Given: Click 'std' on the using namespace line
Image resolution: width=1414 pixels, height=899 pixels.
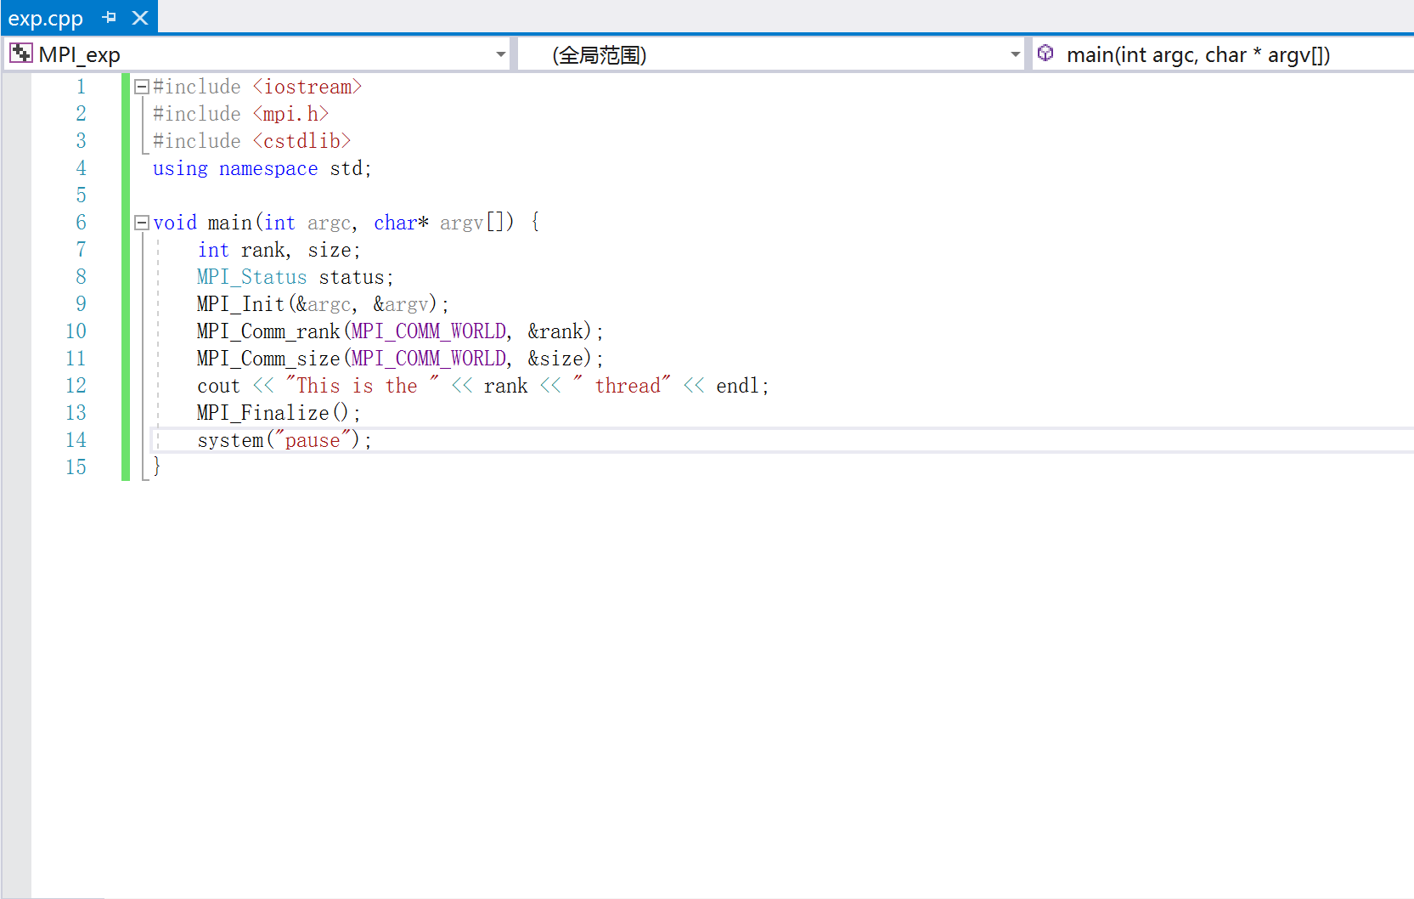Looking at the screenshot, I should [346, 168].
